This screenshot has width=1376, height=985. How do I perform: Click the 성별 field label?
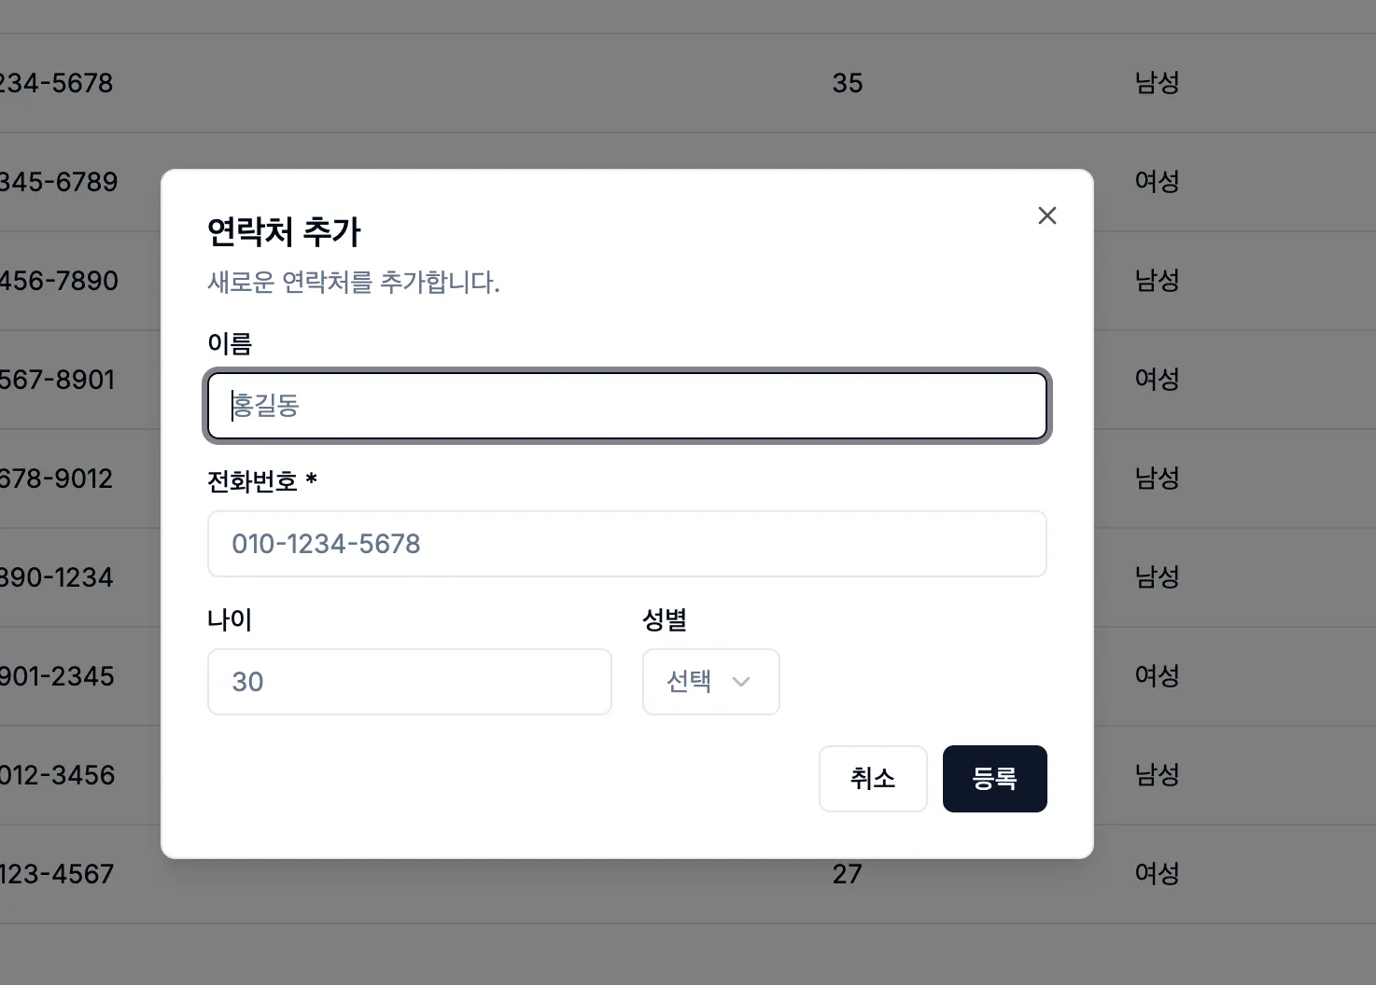[665, 619]
